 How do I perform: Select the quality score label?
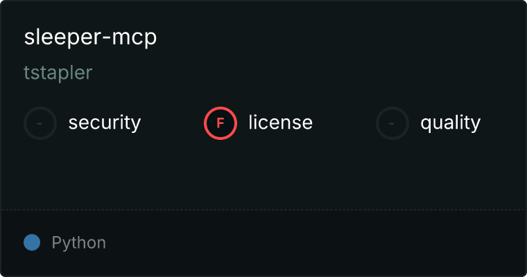450,123
